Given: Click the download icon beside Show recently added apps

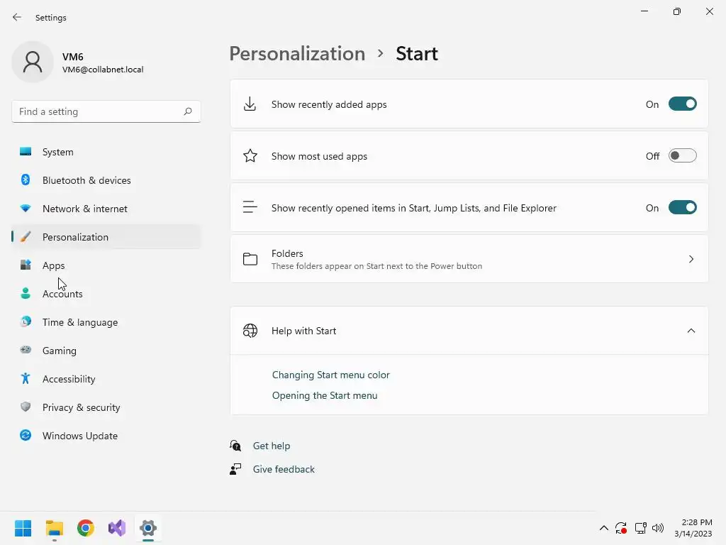Looking at the screenshot, I should pyautogui.click(x=250, y=104).
